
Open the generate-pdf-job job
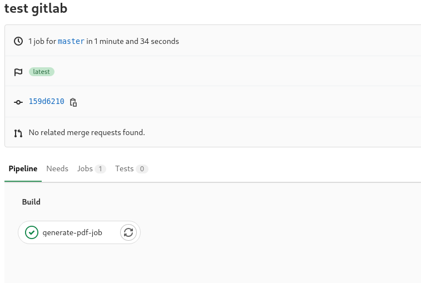coord(72,232)
